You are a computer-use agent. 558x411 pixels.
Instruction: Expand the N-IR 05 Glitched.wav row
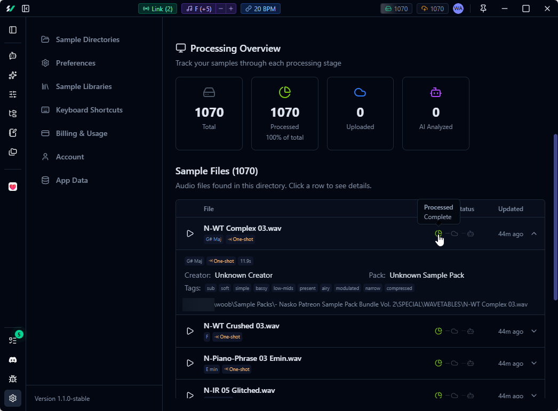534,396
